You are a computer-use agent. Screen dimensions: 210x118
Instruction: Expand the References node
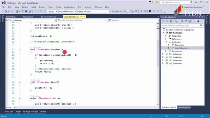coord(166,39)
